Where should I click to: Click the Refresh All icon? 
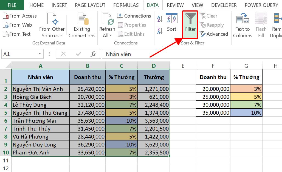point(107,19)
